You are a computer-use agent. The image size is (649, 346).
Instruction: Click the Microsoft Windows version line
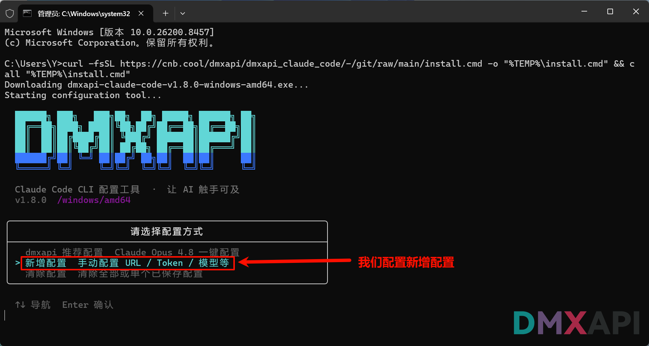pos(109,32)
